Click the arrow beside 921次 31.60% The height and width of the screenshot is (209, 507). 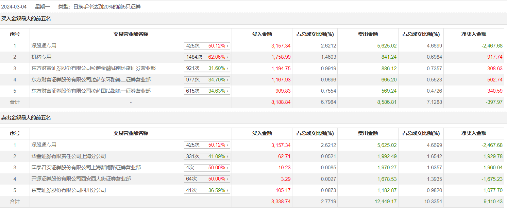click(x=227, y=69)
